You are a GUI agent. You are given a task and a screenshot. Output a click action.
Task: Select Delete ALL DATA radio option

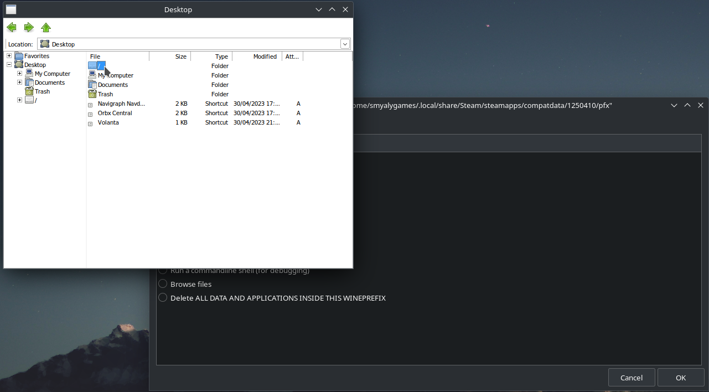click(x=163, y=298)
